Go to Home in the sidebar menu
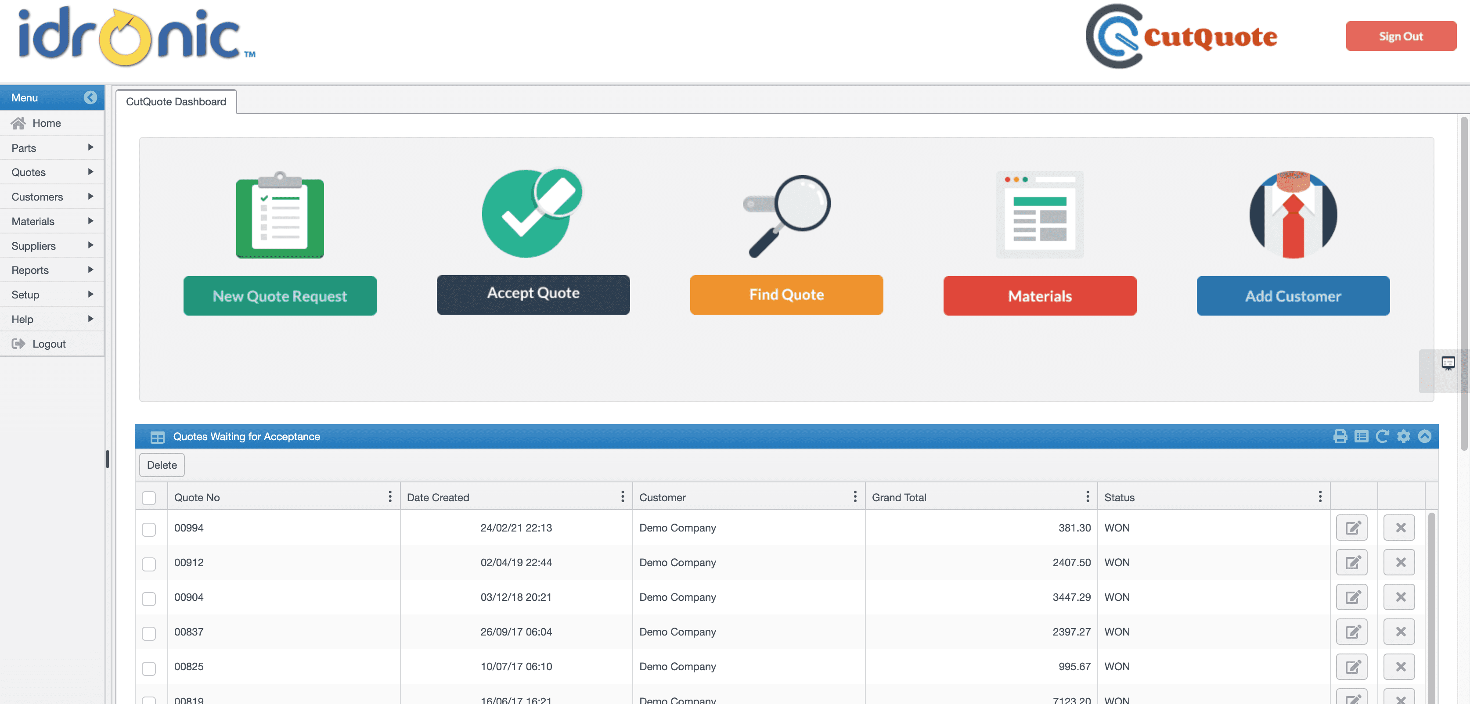Screen dimensions: 1470x704 click(x=52, y=123)
